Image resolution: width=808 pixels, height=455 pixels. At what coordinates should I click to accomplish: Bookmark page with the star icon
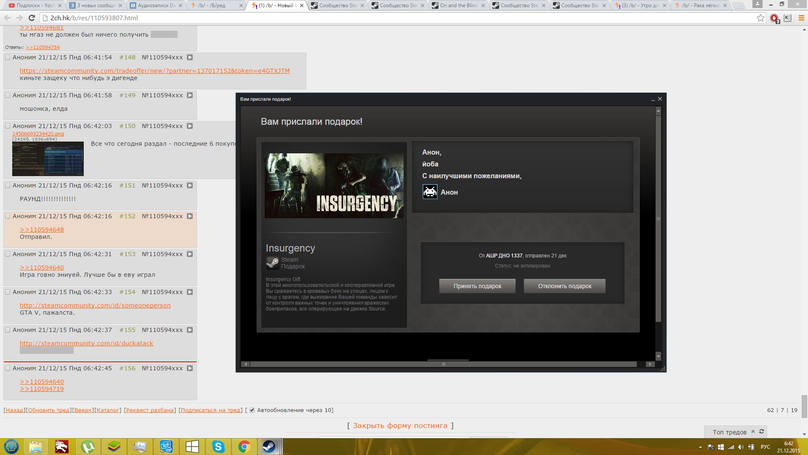[760, 18]
